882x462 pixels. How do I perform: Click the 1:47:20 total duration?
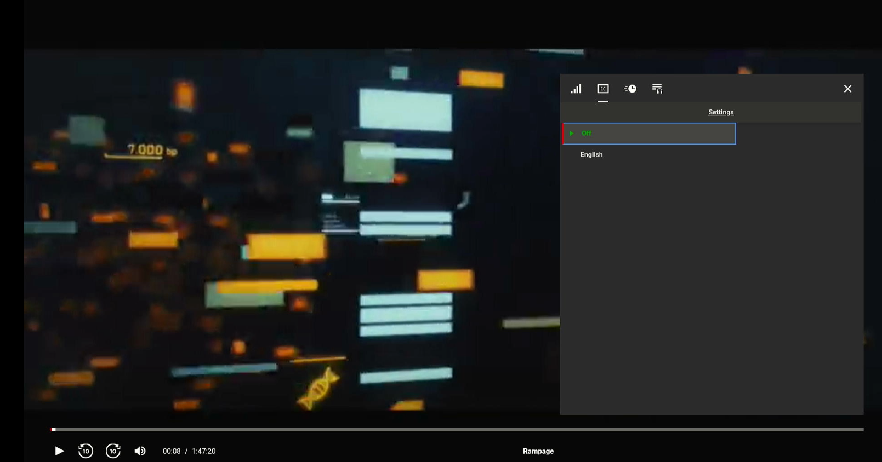(x=203, y=451)
